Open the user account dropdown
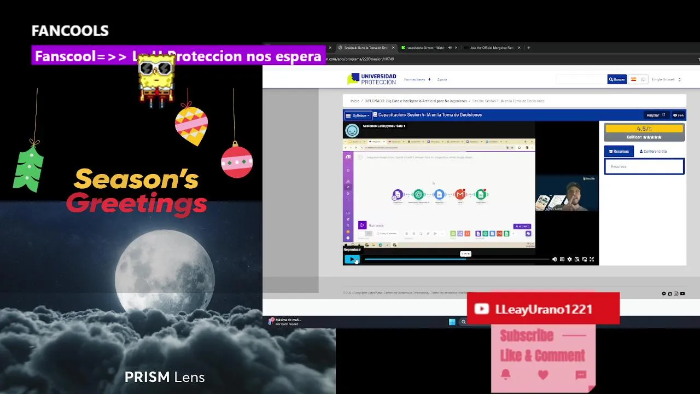The image size is (700, 394). click(x=666, y=79)
